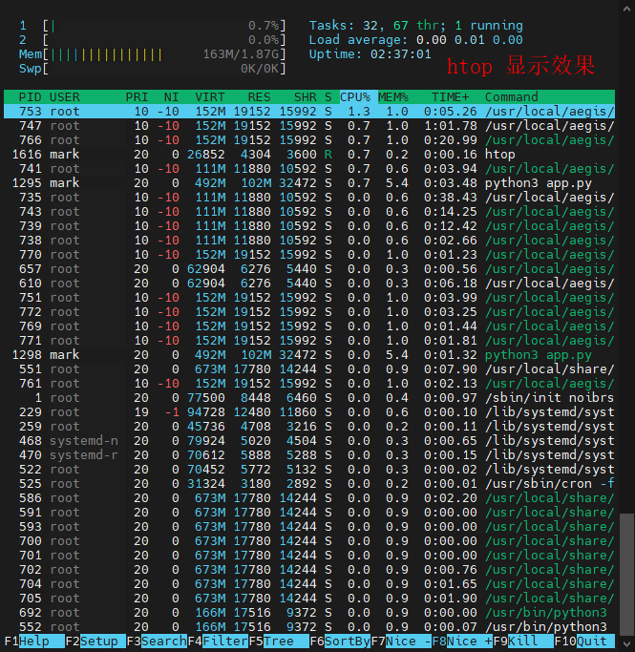Click F7 Nice - to lower niceness
Screen dimensions: 635x652
pyautogui.click(x=401, y=641)
